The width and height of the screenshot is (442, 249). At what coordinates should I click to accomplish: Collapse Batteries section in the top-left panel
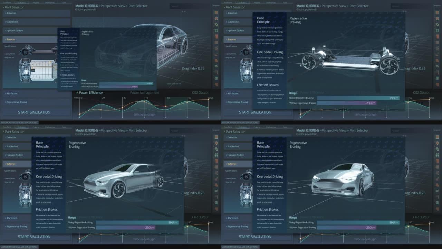click(x=30, y=39)
